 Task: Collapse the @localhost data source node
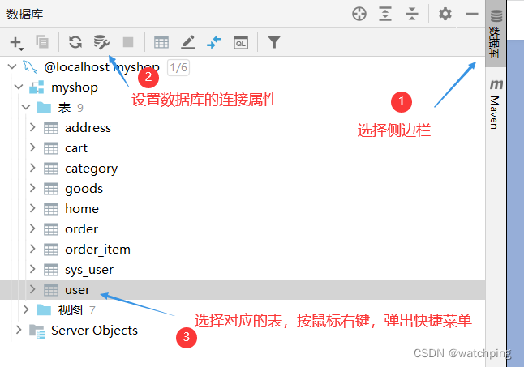click(x=12, y=66)
